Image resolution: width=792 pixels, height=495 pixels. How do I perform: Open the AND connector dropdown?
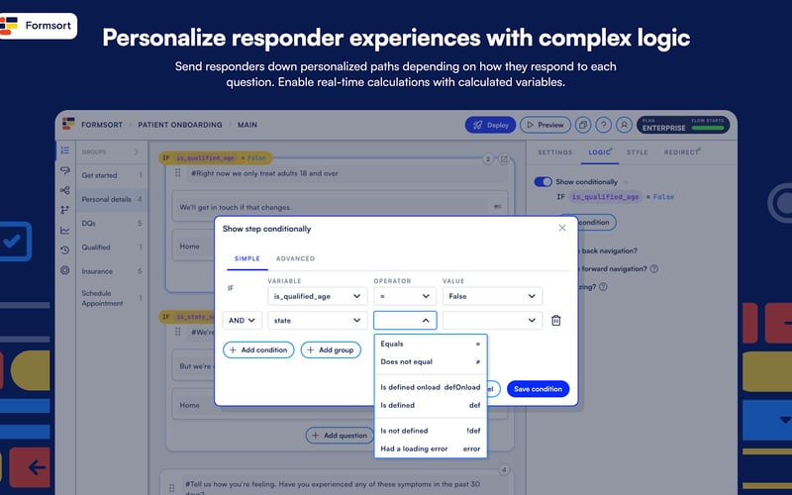(x=242, y=320)
